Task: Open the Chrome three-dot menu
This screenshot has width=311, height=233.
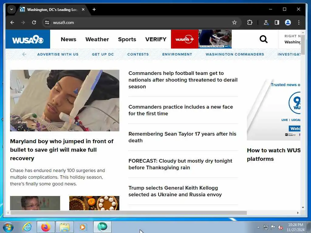Action: coord(299,22)
